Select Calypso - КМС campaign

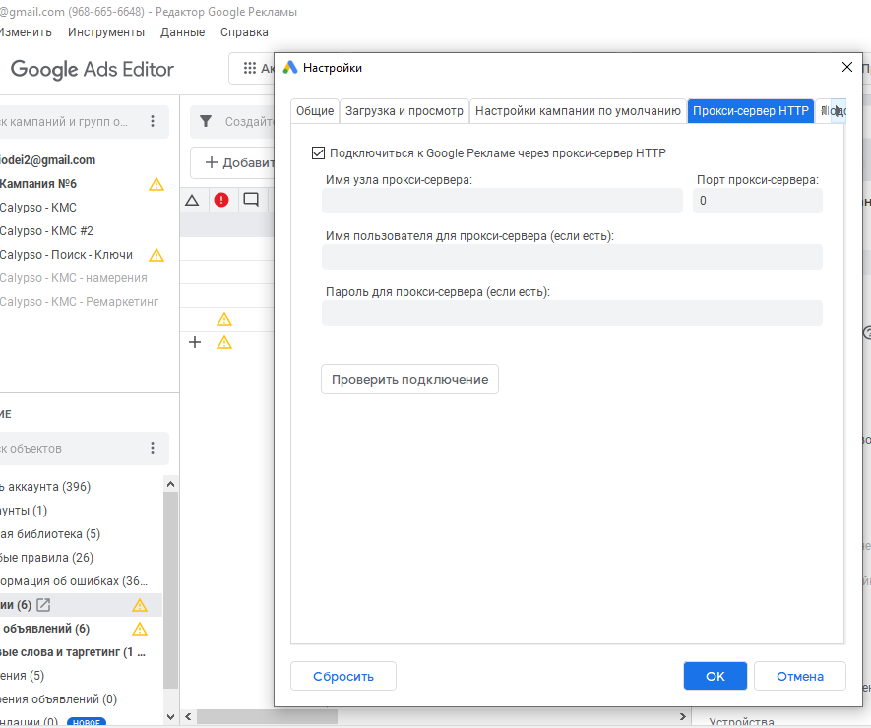pos(38,208)
